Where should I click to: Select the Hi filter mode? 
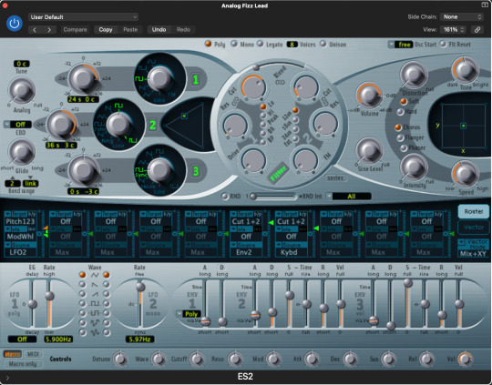pyautogui.click(x=263, y=116)
